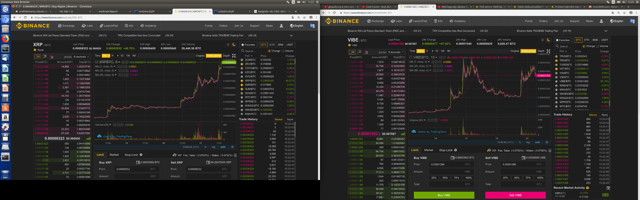
Task: Select Yours tab in VIBE Trade History
Action: 605,115
